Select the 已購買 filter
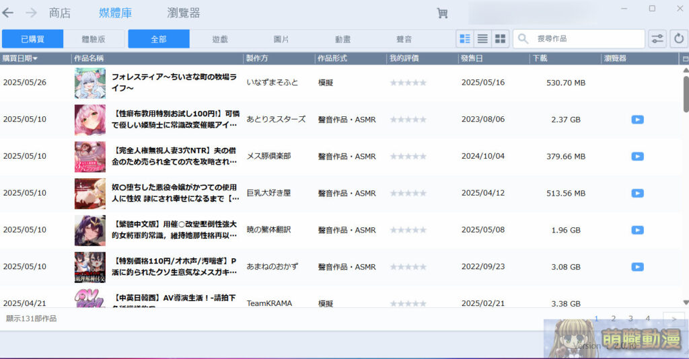The width and height of the screenshot is (689, 359). pyautogui.click(x=32, y=39)
